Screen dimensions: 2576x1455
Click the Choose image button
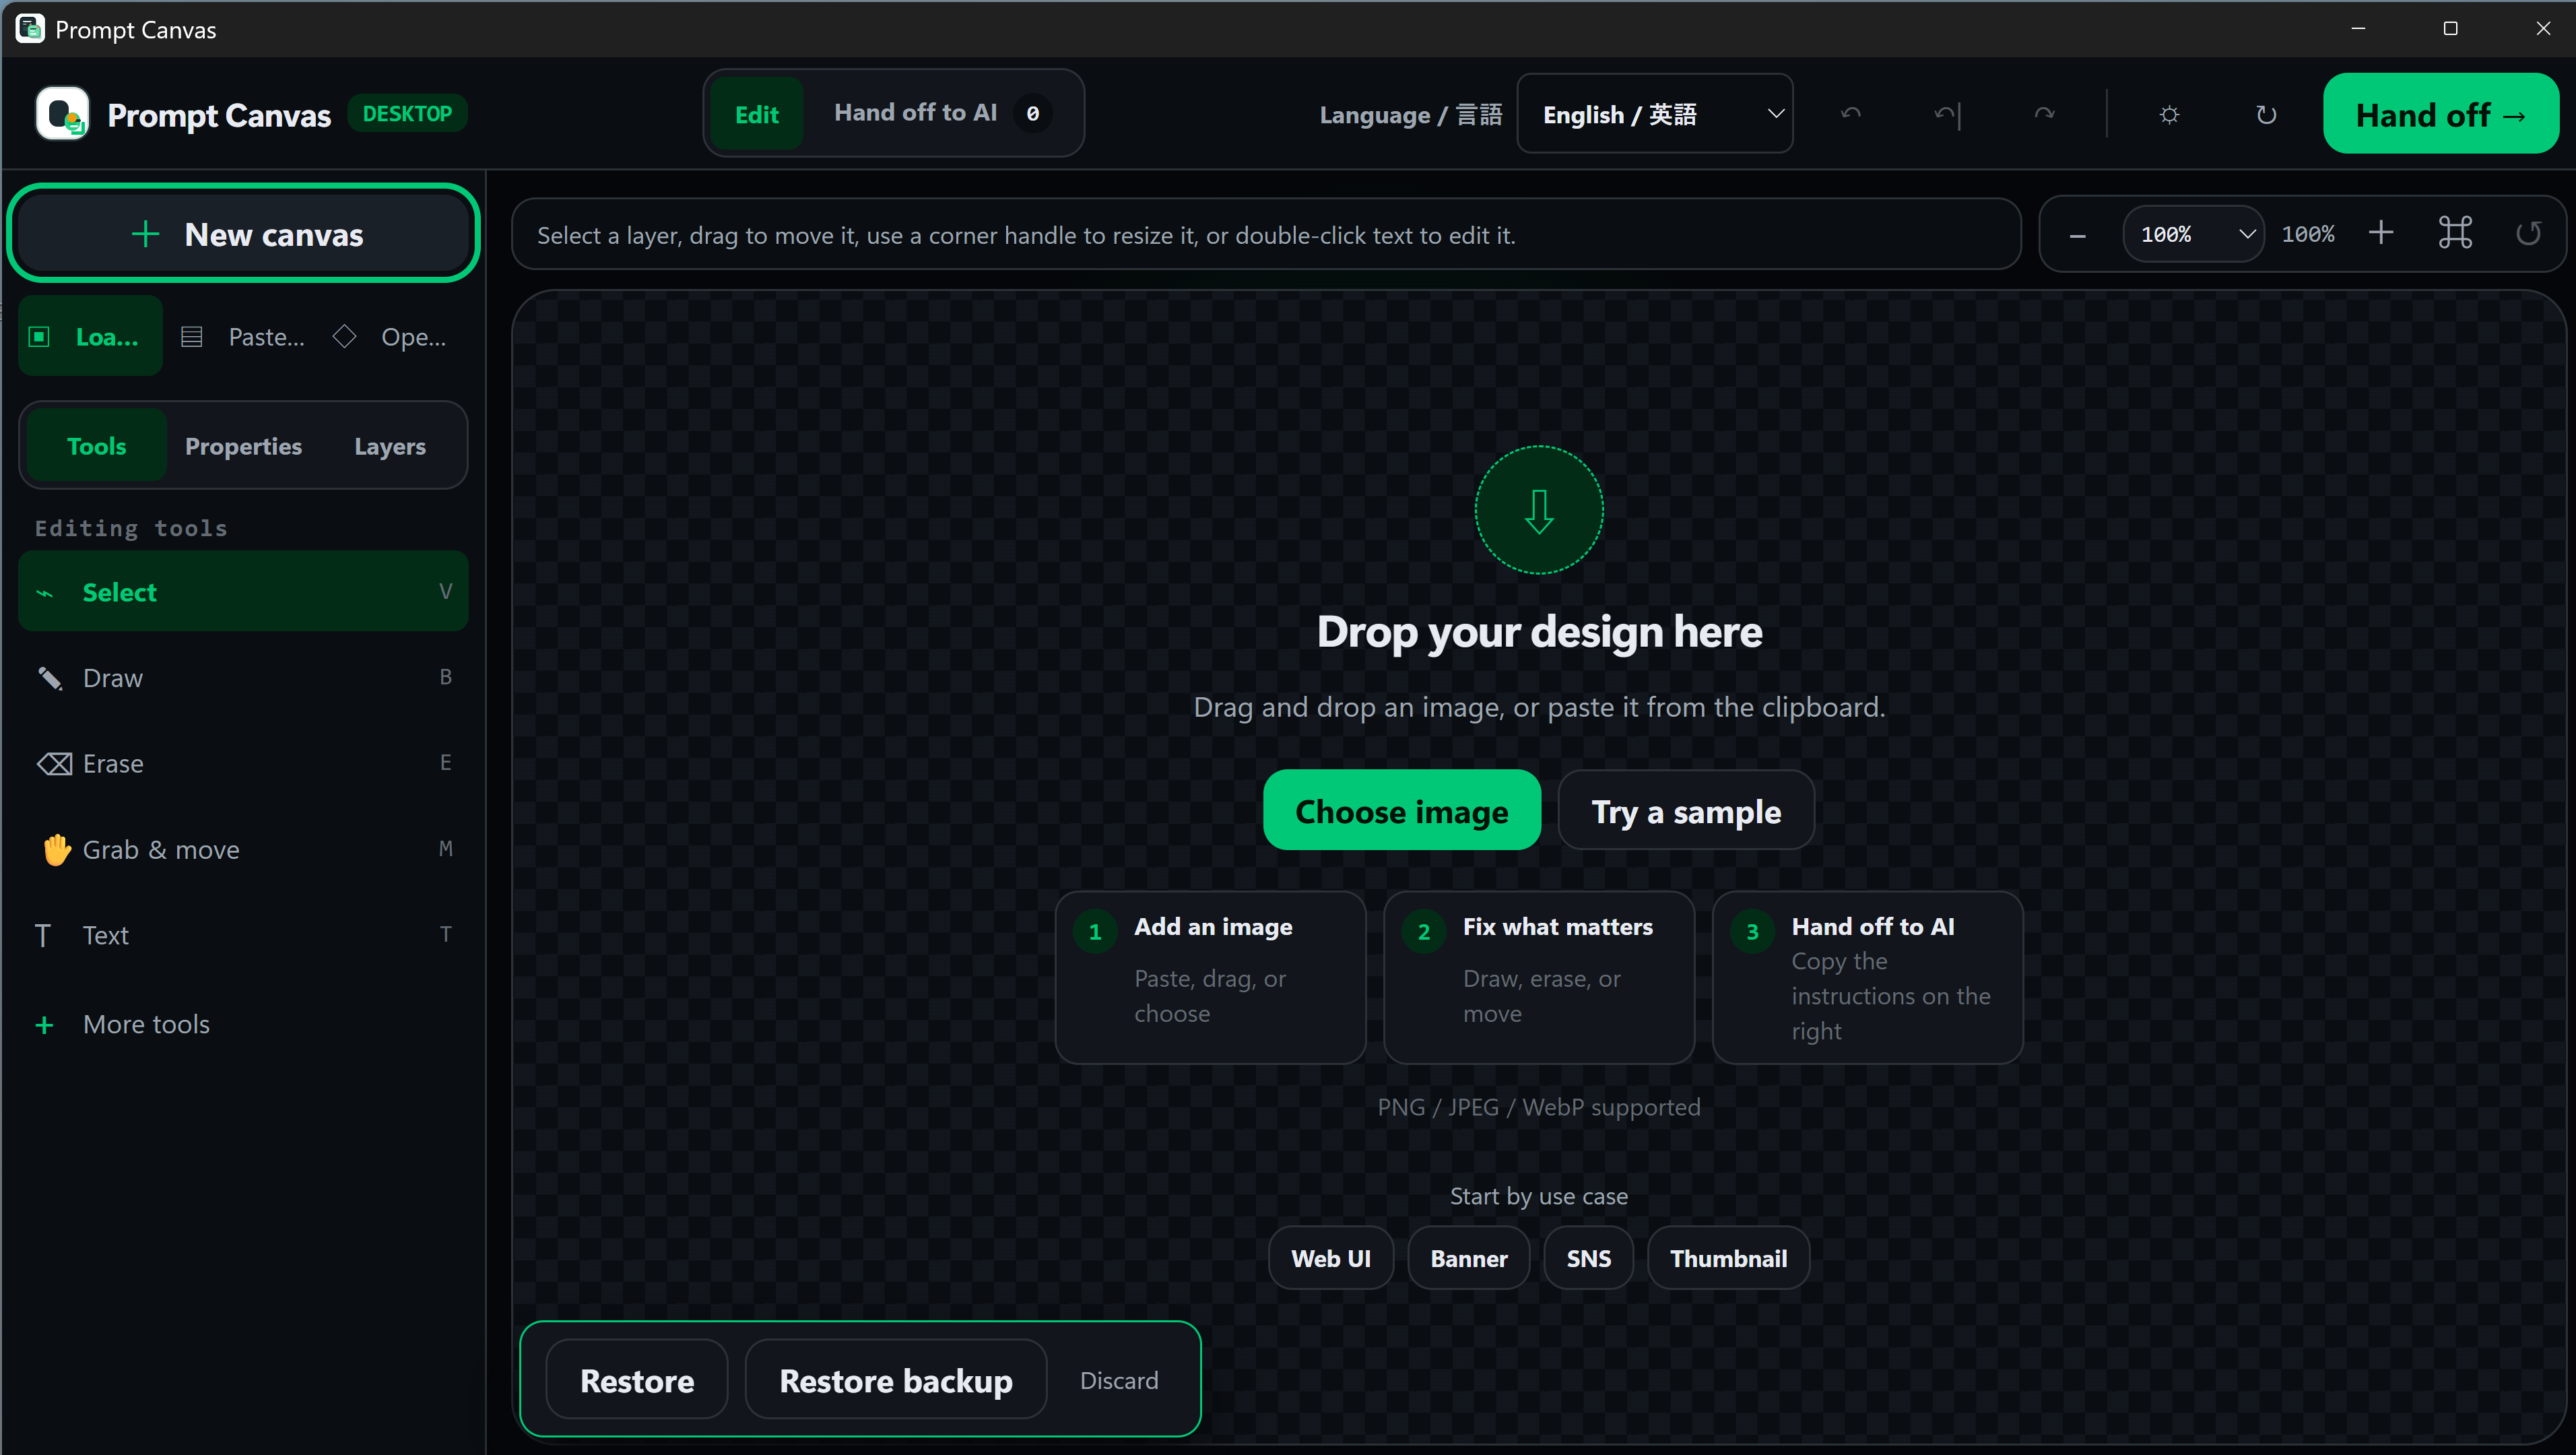[1401, 810]
